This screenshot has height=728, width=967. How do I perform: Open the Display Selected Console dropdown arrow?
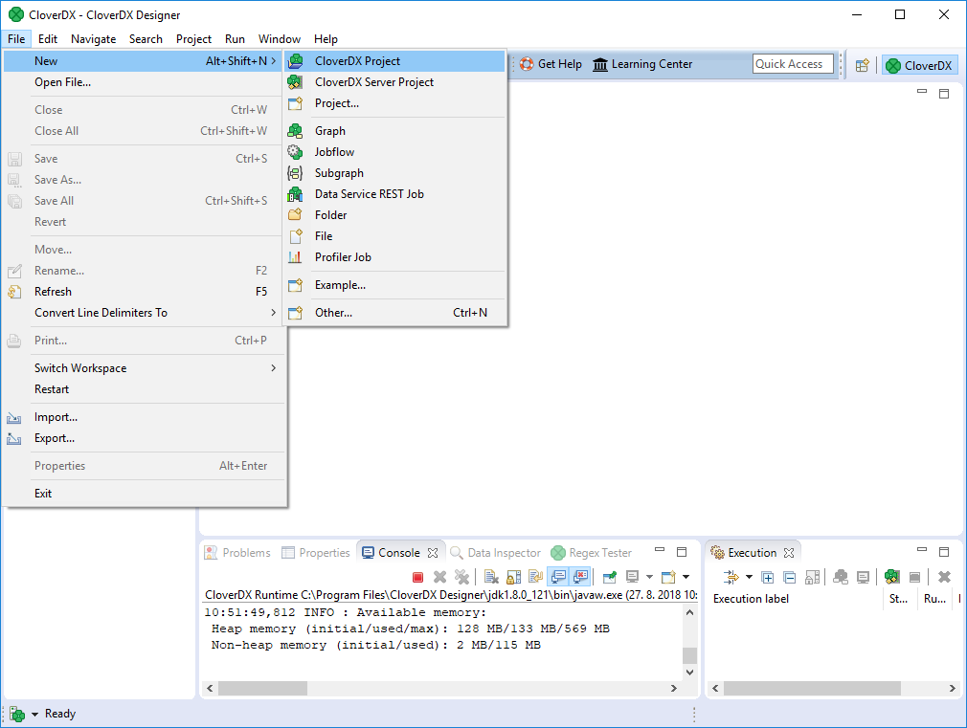(x=649, y=577)
